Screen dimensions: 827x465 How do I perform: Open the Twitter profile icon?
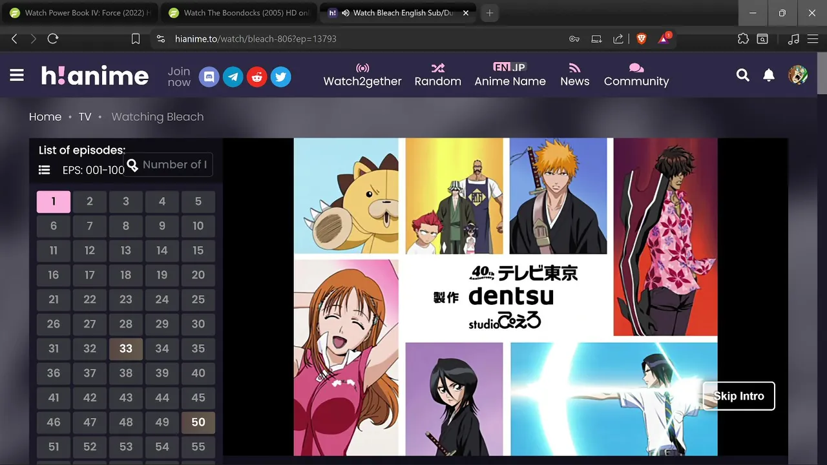click(x=280, y=77)
